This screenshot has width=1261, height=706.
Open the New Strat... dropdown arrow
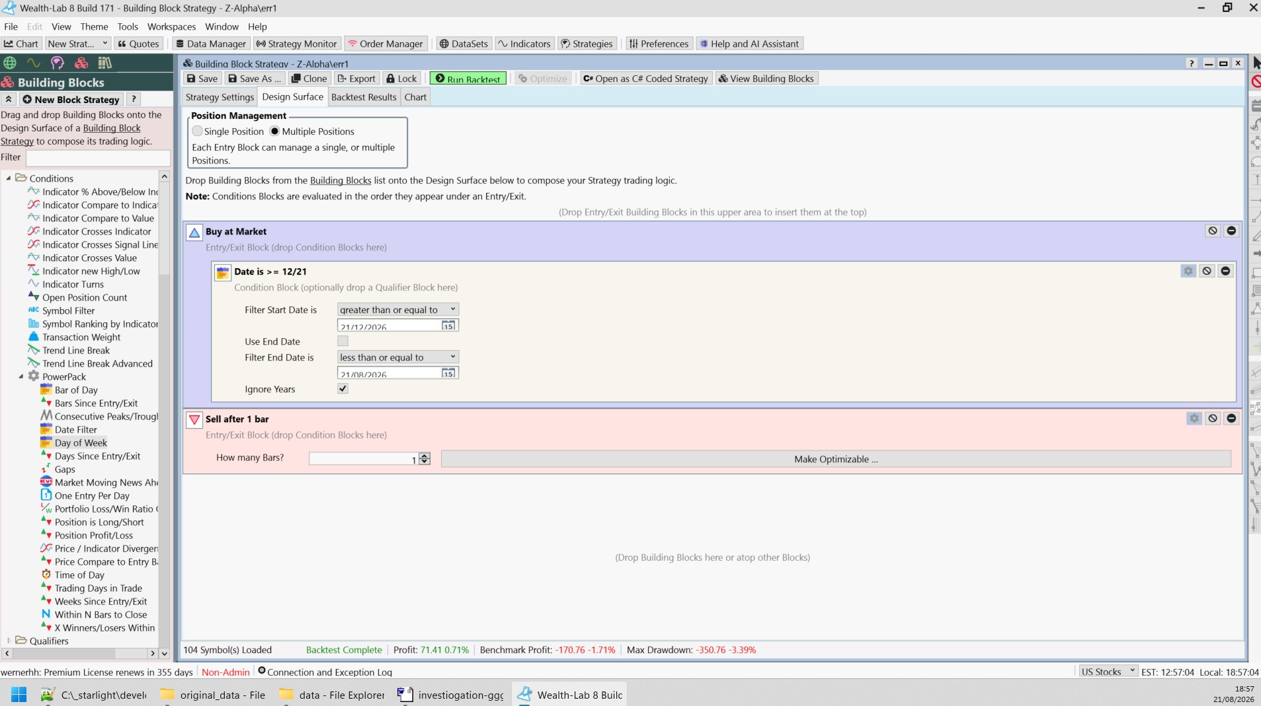click(104, 44)
